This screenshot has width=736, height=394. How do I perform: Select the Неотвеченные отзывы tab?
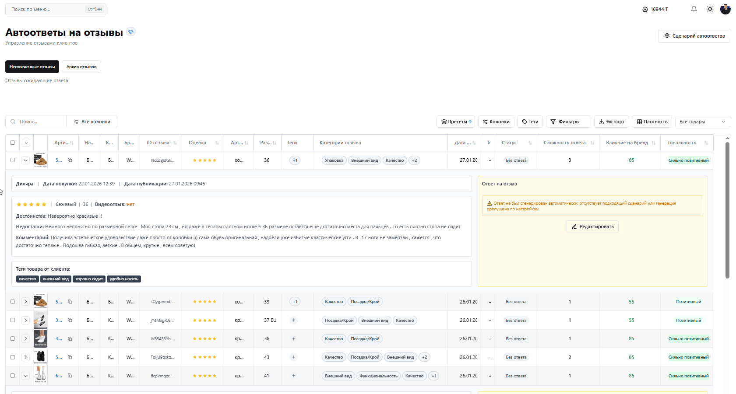coord(32,67)
